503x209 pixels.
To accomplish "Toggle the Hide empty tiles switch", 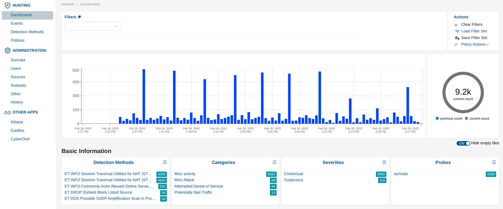I will (463, 143).
